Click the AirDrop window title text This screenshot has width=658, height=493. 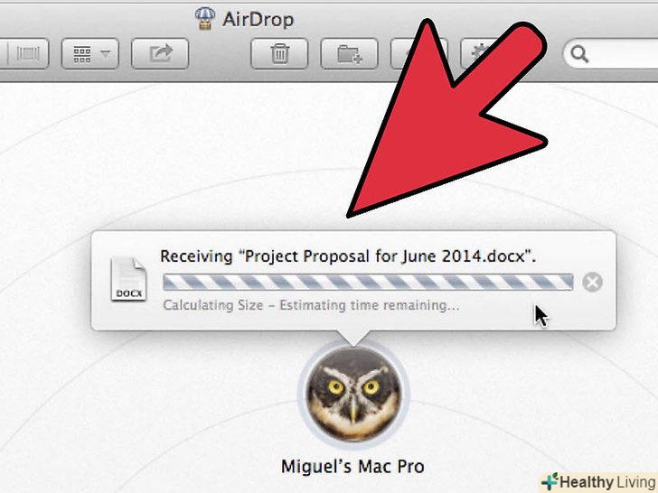258,19
